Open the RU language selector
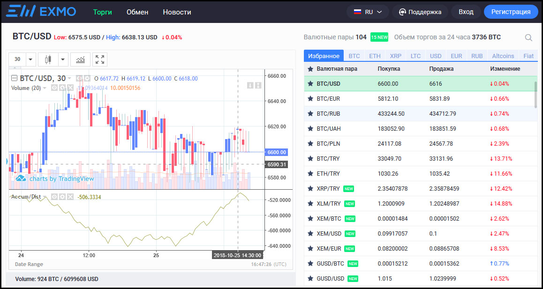The image size is (543, 289). pos(368,12)
